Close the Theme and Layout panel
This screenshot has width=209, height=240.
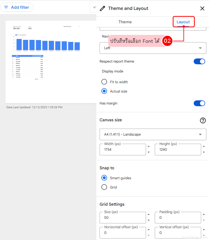(202, 8)
